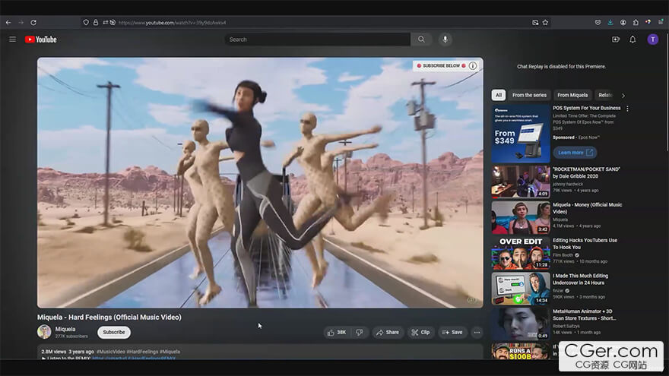The height and width of the screenshot is (376, 669).
Task: Open the more actions menu beside Save
Action: tap(477, 332)
